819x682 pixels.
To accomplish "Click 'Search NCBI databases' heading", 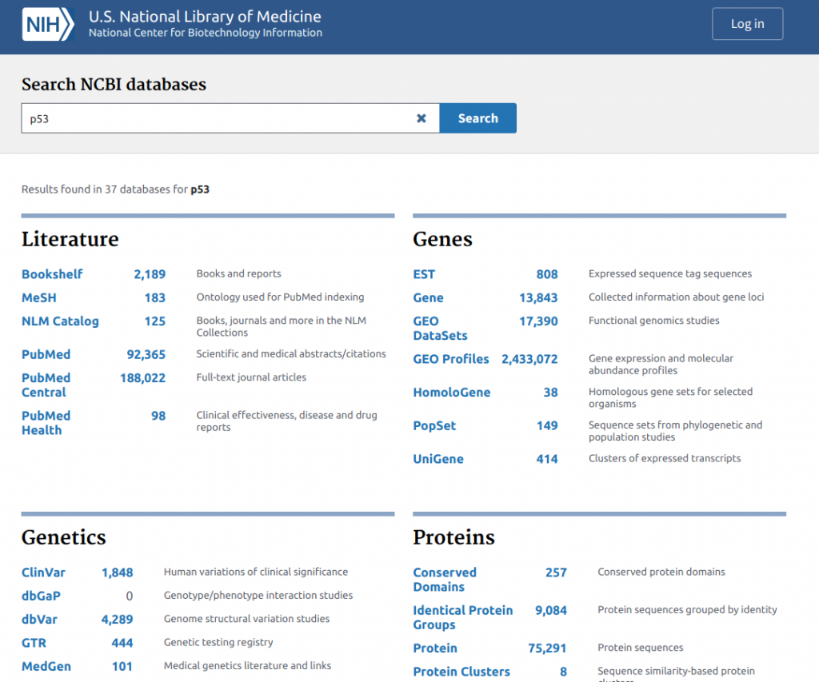I will coord(114,84).
